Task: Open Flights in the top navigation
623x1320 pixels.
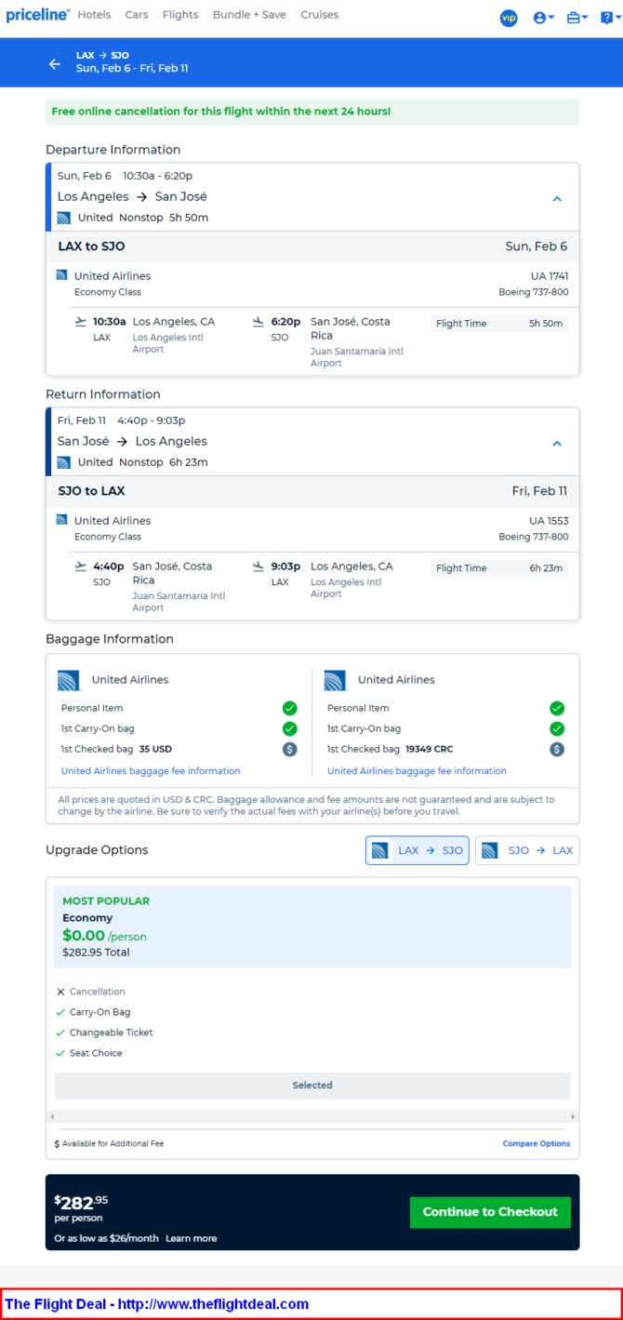Action: click(x=180, y=15)
